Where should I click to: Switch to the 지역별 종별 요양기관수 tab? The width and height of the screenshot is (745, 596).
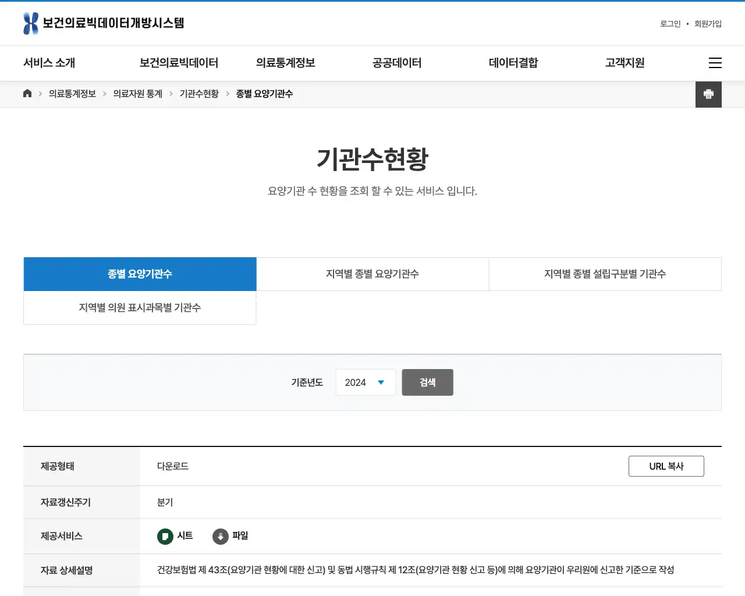click(x=372, y=274)
